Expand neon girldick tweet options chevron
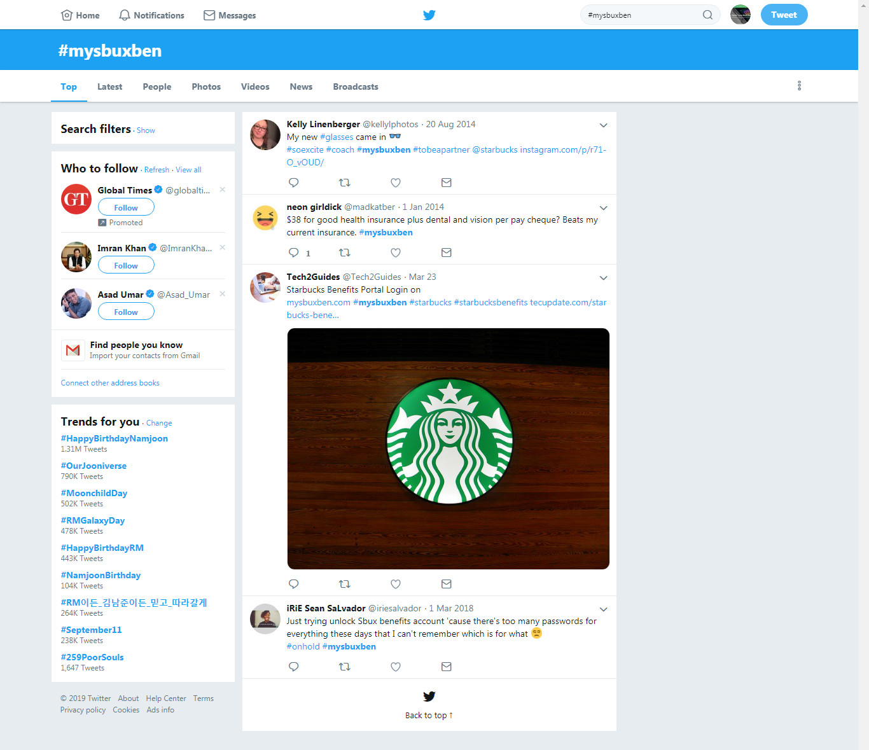This screenshot has width=869, height=750. (603, 208)
